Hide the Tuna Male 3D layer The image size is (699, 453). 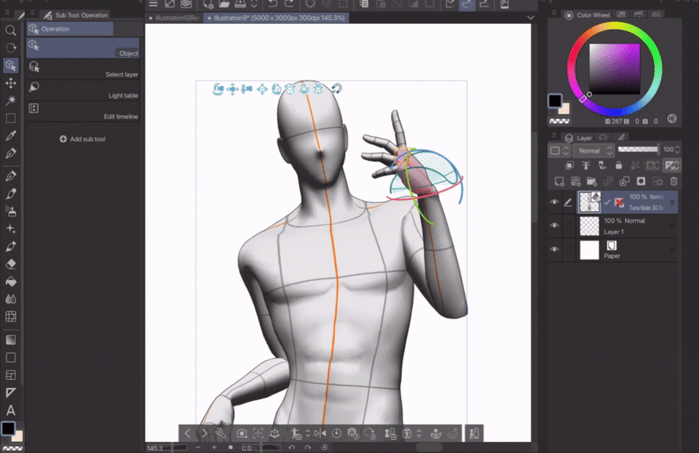[x=554, y=202]
